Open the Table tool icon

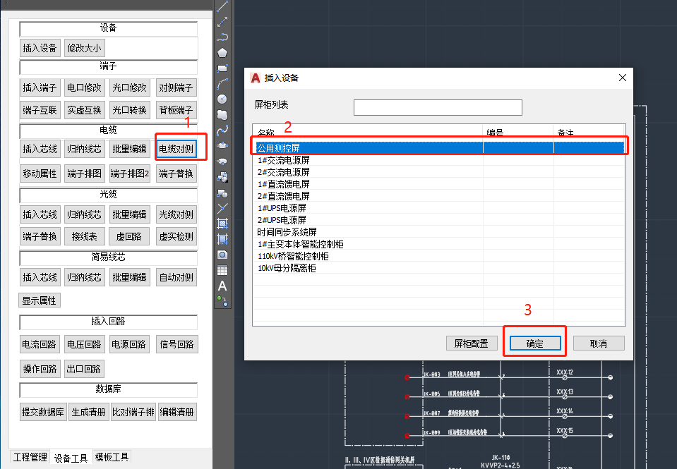point(222,270)
